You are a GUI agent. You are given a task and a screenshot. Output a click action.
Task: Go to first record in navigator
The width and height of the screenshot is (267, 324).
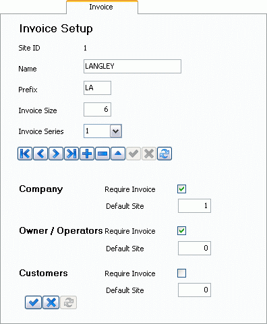click(x=25, y=154)
